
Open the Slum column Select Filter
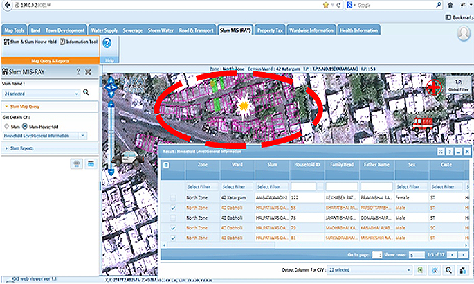[x=272, y=187]
